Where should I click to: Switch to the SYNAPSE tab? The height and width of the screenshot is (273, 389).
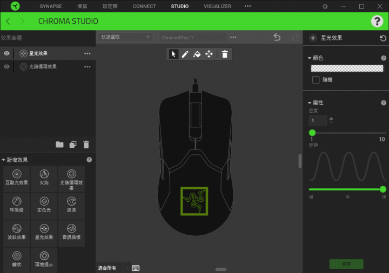(51, 6)
